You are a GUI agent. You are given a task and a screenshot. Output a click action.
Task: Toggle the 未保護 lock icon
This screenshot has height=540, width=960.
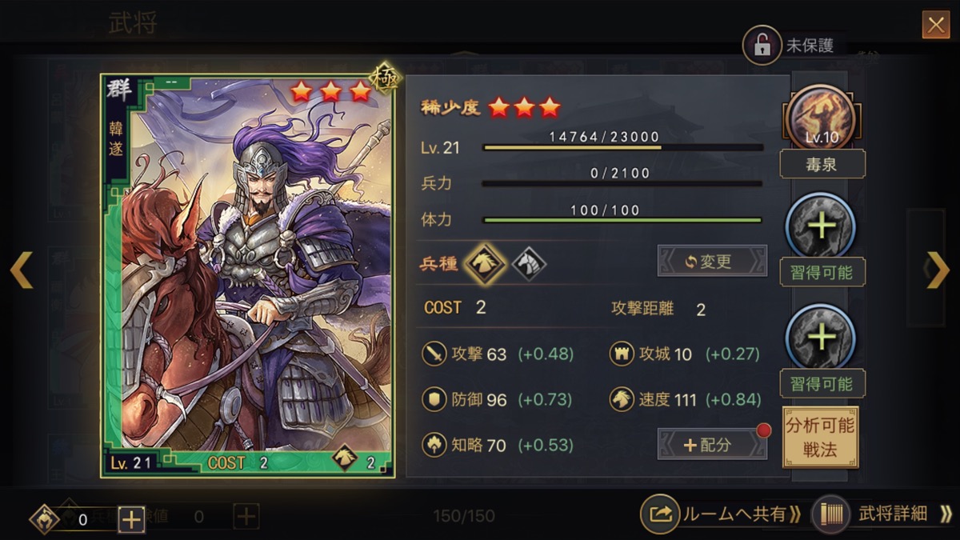point(762,46)
